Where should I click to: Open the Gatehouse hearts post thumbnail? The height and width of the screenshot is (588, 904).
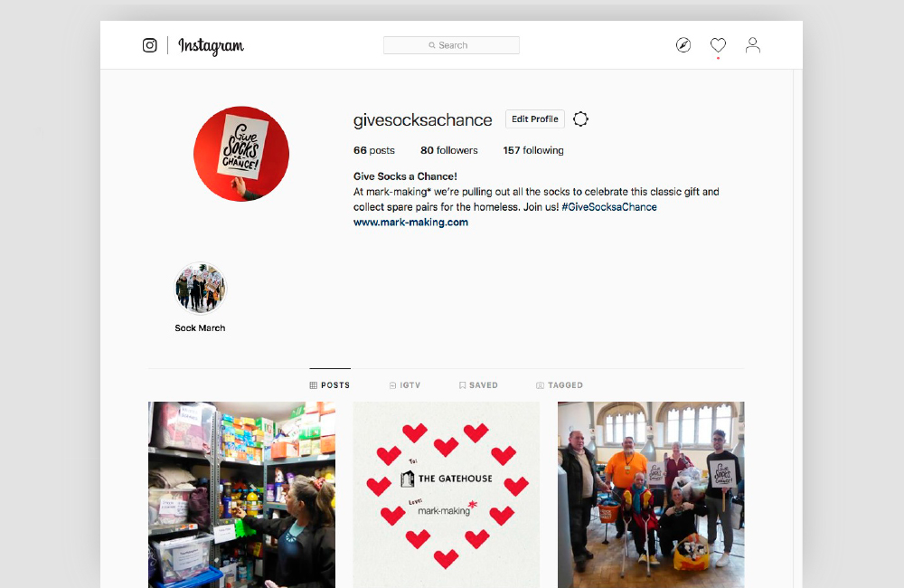pyautogui.click(x=447, y=495)
